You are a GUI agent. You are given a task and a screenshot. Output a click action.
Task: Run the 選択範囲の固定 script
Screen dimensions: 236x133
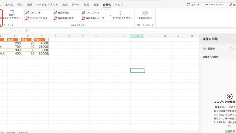[x=64, y=18]
